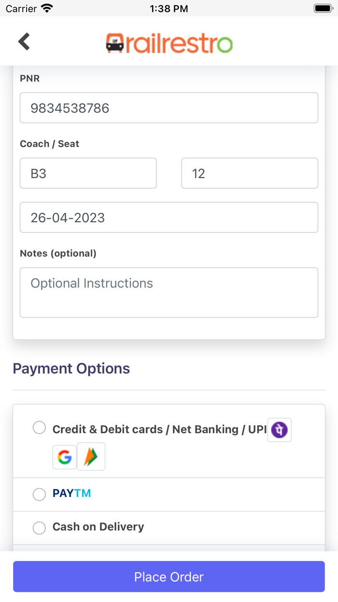Viewport: 338px width, 602px height.
Task: Focus the PNR input field
Action: tap(169, 108)
